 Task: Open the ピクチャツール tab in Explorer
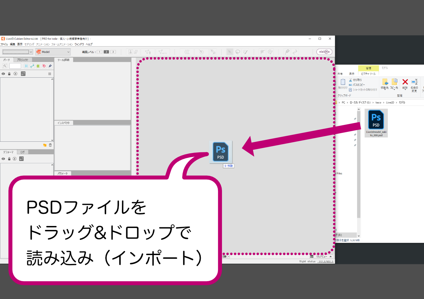[368, 74]
